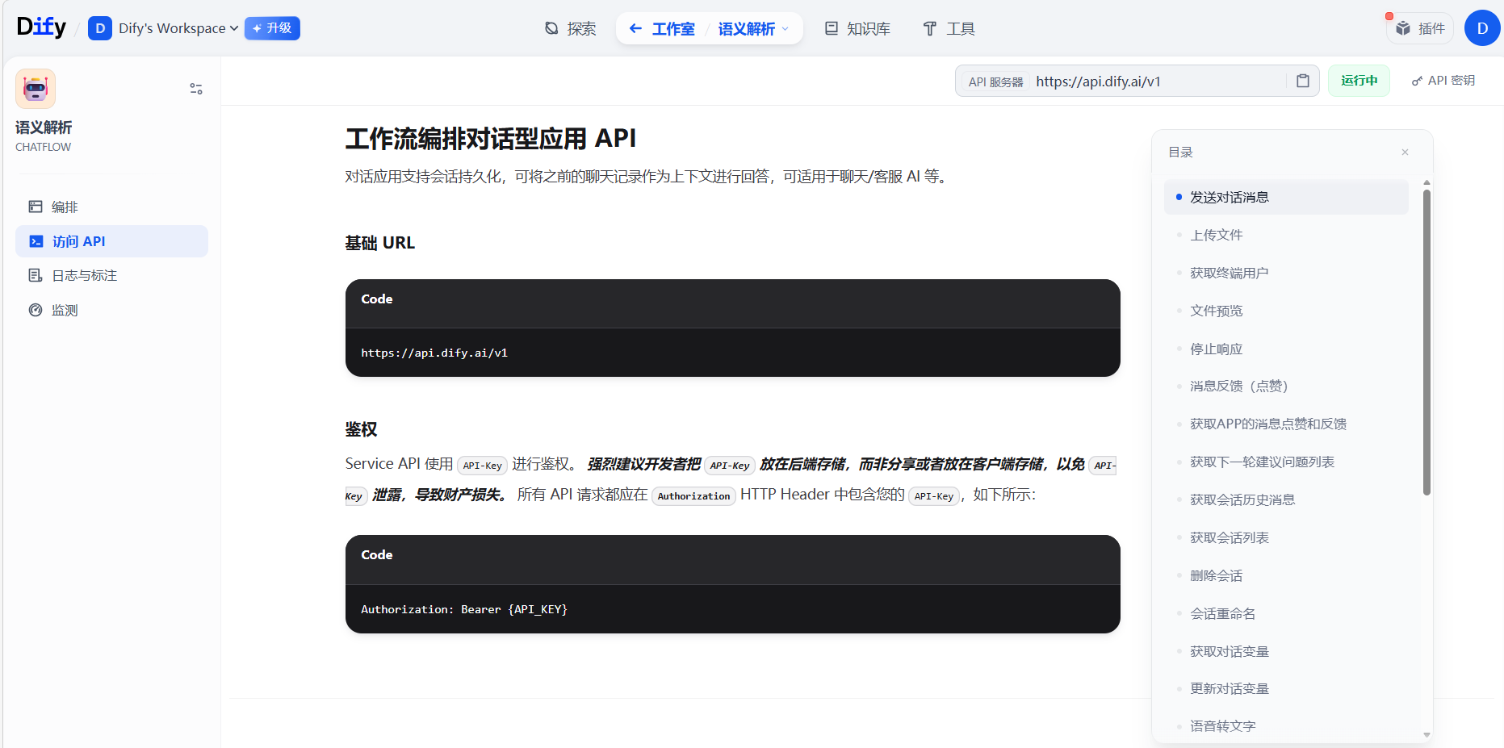Open the 监测 monitoring page
Image resolution: width=1504 pixels, height=748 pixels.
64,309
